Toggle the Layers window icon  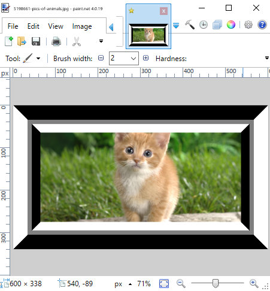pyautogui.click(x=217, y=25)
